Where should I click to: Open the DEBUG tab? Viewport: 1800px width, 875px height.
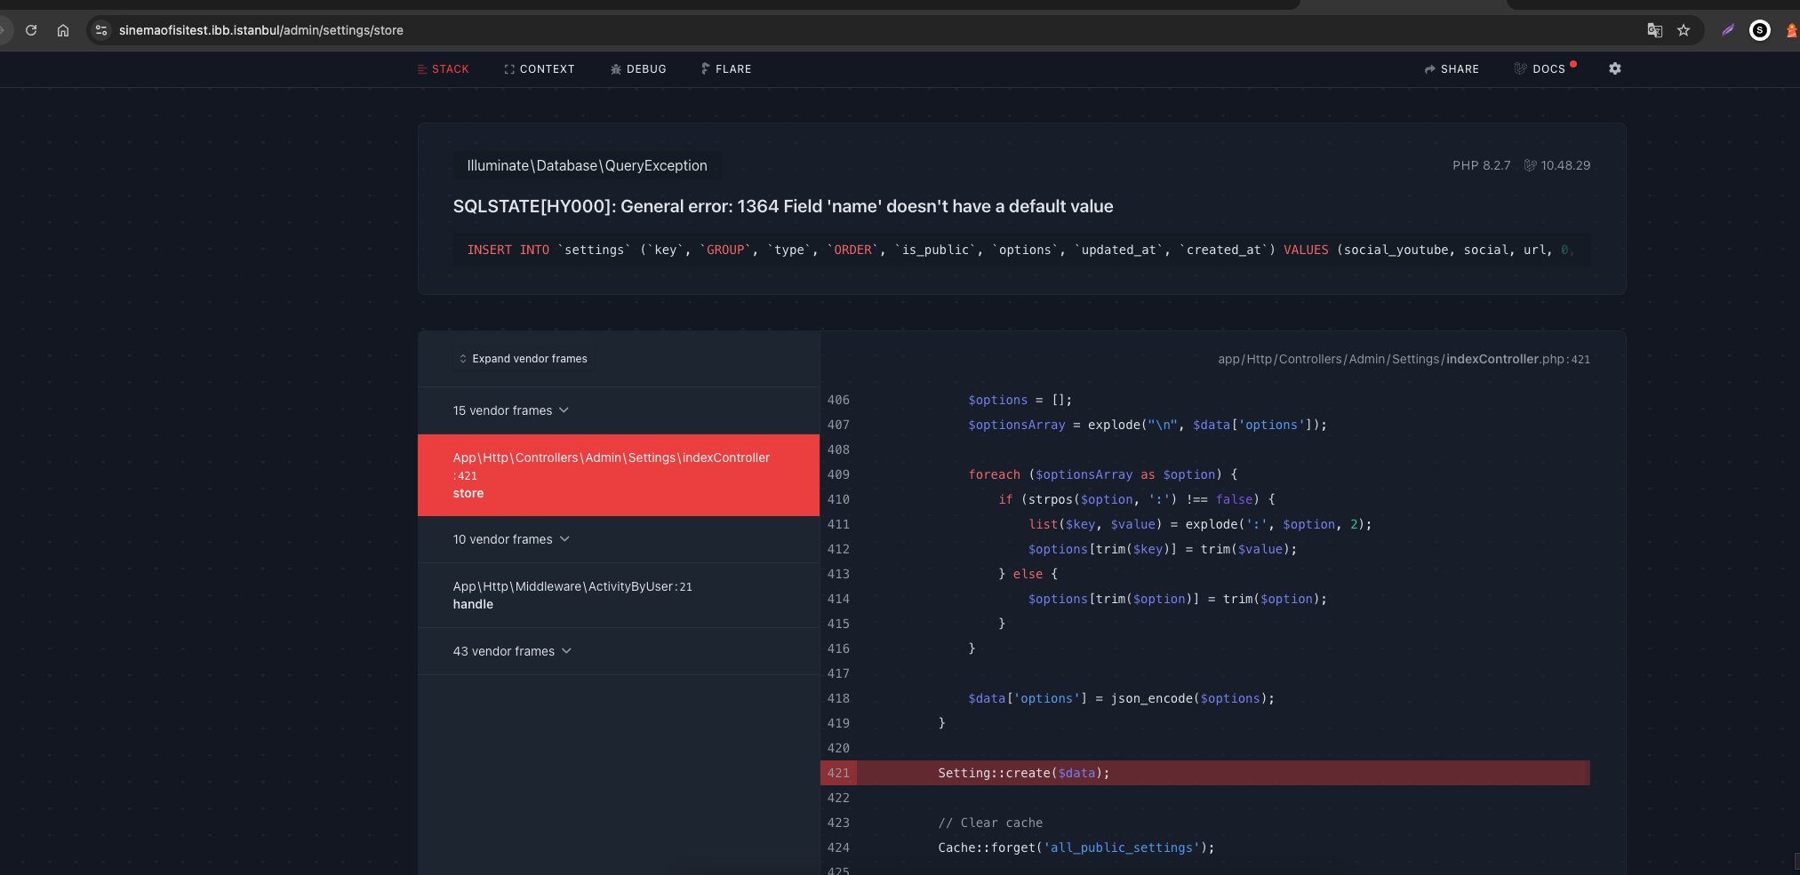638,69
